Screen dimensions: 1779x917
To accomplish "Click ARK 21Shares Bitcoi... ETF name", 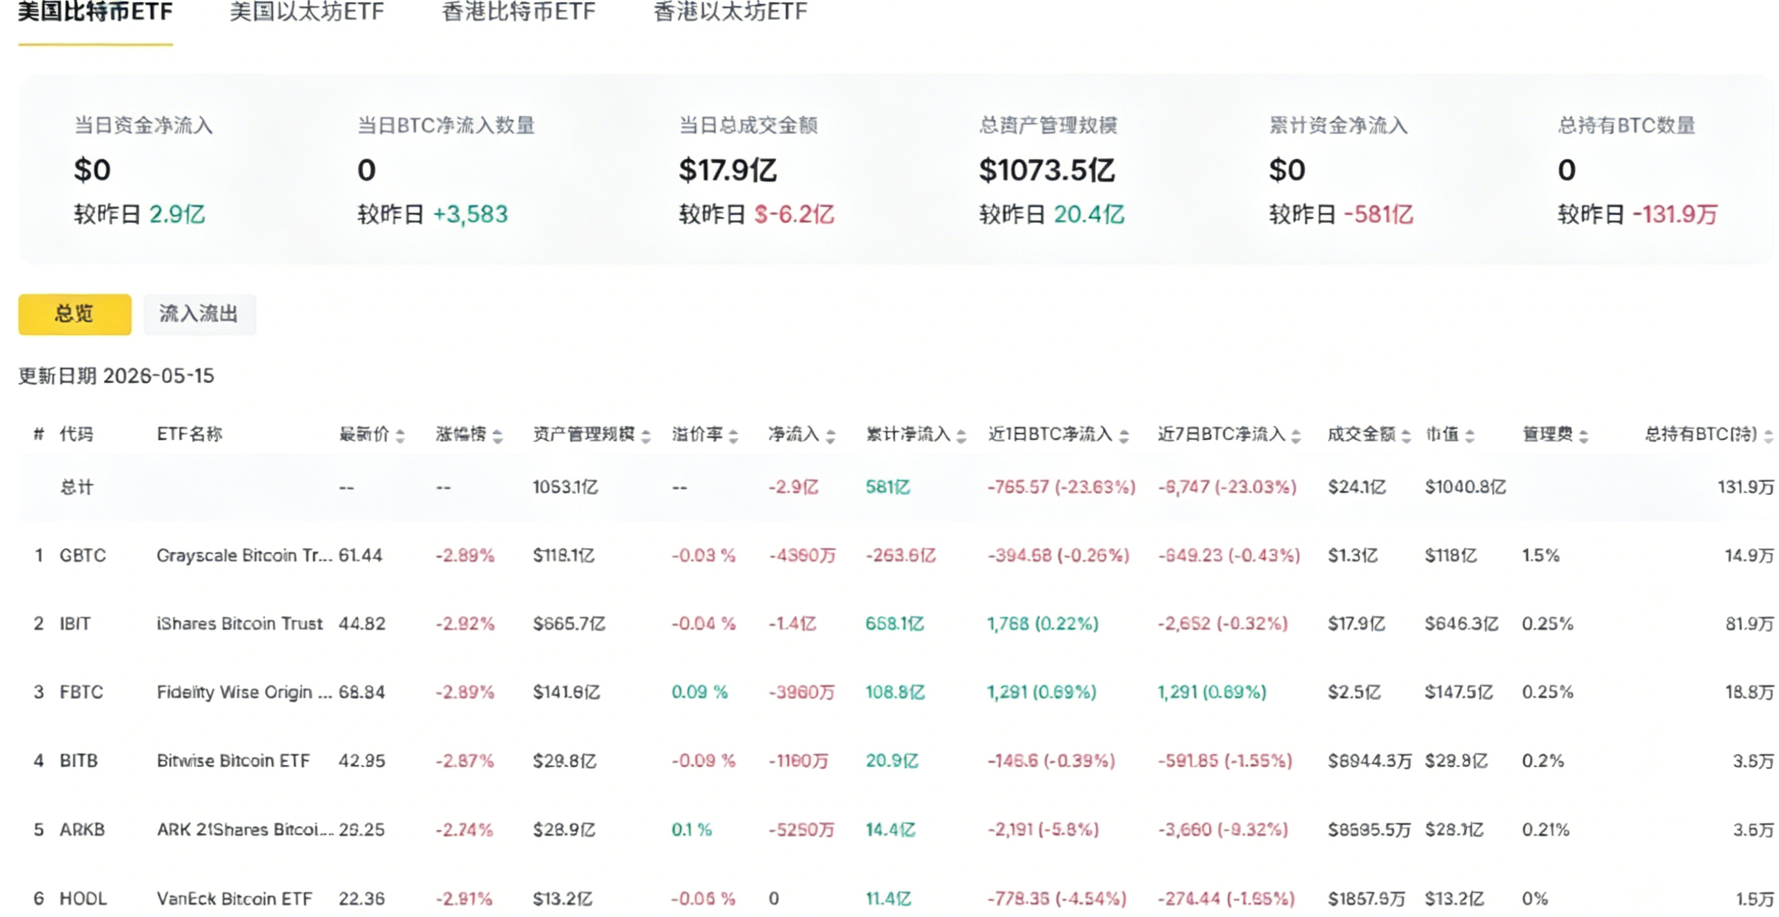I will [245, 829].
